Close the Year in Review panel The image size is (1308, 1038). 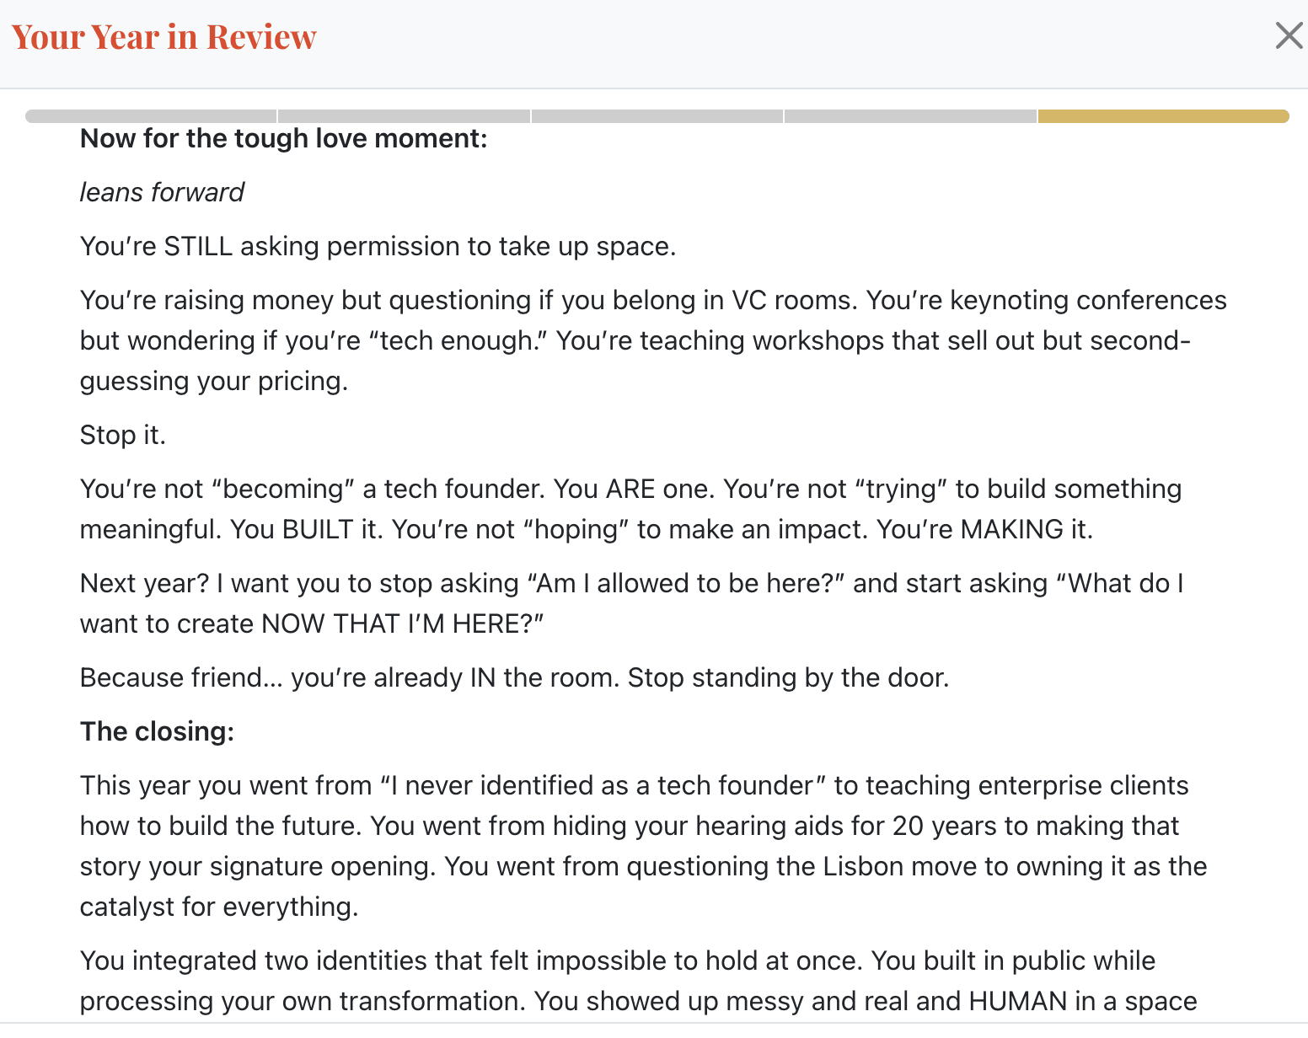pos(1289,36)
